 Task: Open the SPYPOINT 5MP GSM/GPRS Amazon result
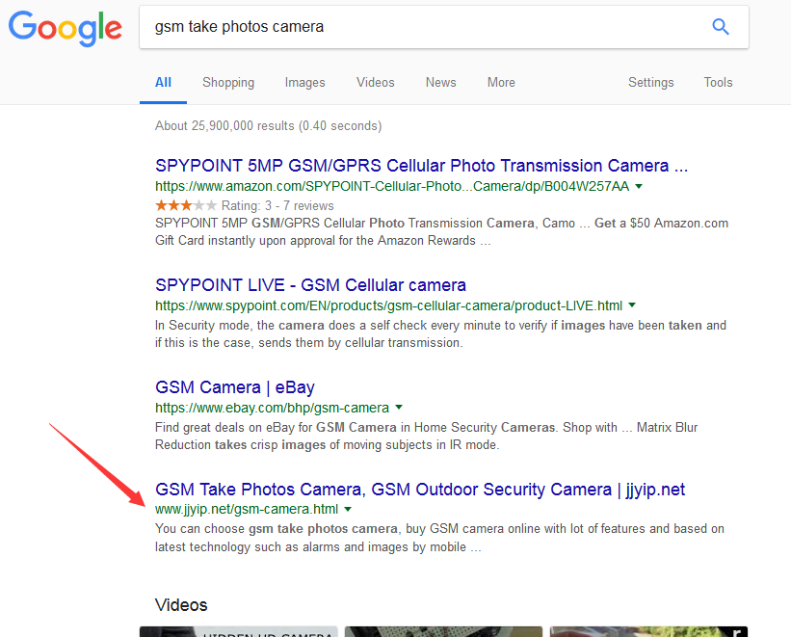pos(421,166)
